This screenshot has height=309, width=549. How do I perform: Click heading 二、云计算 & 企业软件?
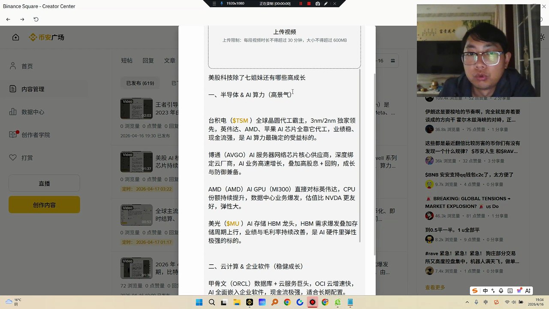256,267
